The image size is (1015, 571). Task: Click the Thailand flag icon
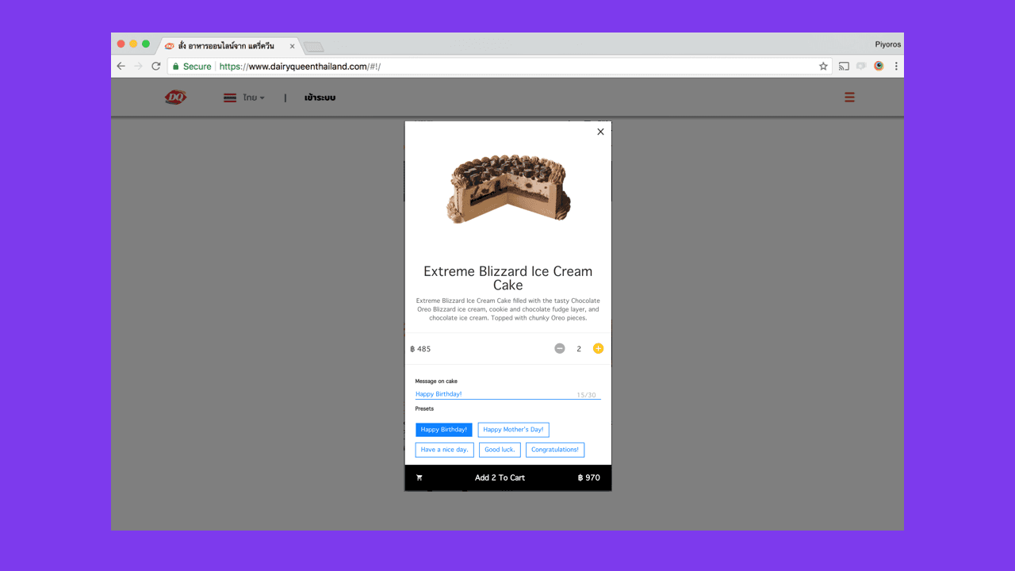point(230,98)
